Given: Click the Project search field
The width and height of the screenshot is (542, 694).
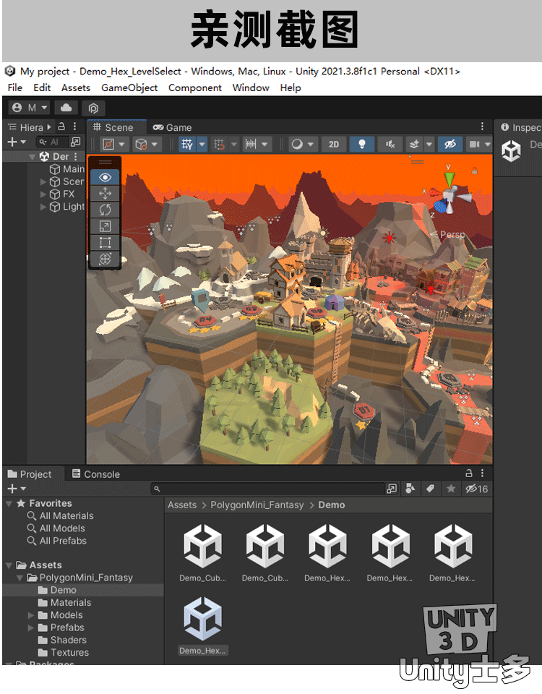Looking at the screenshot, I should [x=271, y=489].
